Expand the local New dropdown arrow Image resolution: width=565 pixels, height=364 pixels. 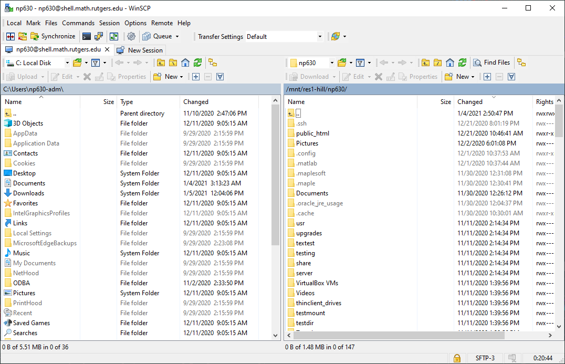click(x=181, y=77)
